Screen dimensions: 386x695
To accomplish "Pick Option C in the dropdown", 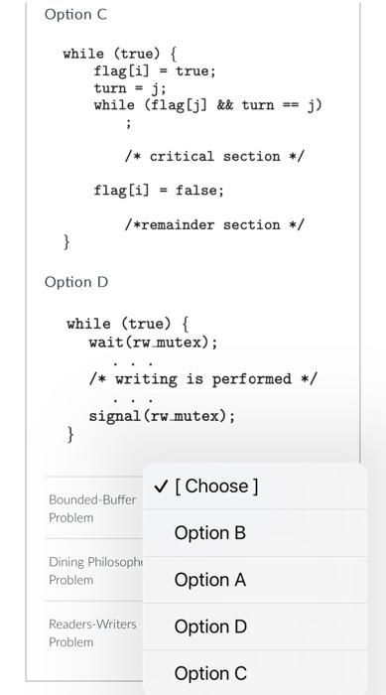I will [x=255, y=673].
